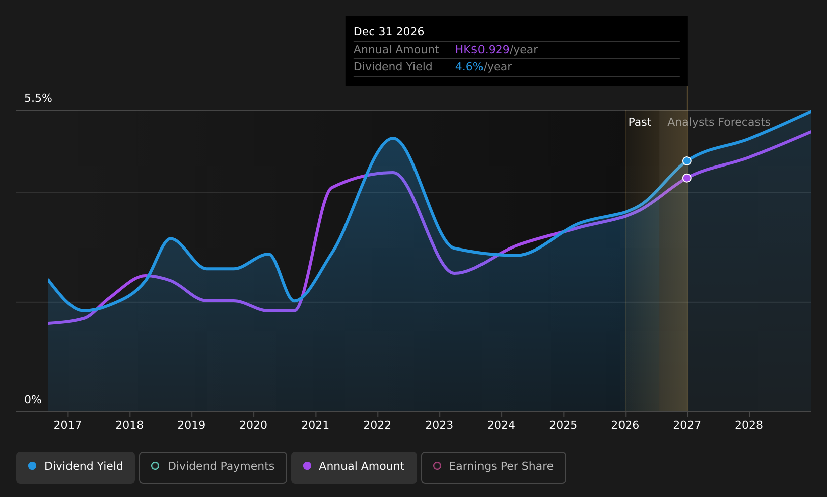Select the 2025 x-axis label

[x=563, y=425]
